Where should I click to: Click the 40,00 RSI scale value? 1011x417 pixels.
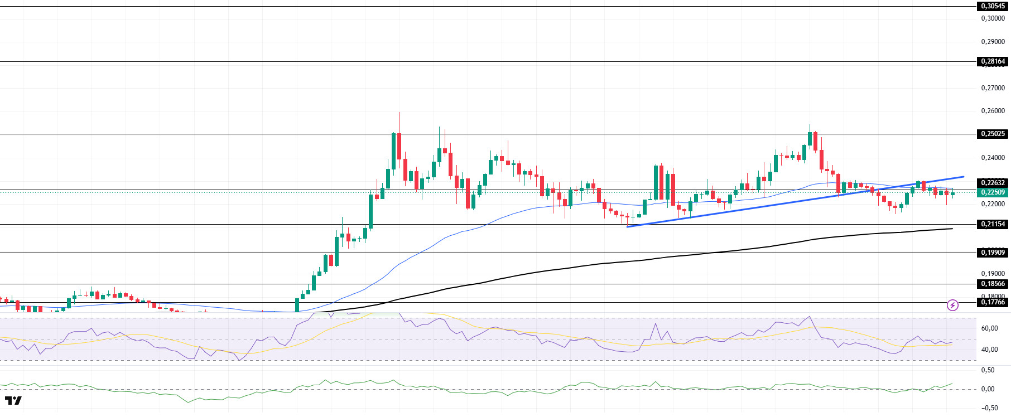point(989,350)
